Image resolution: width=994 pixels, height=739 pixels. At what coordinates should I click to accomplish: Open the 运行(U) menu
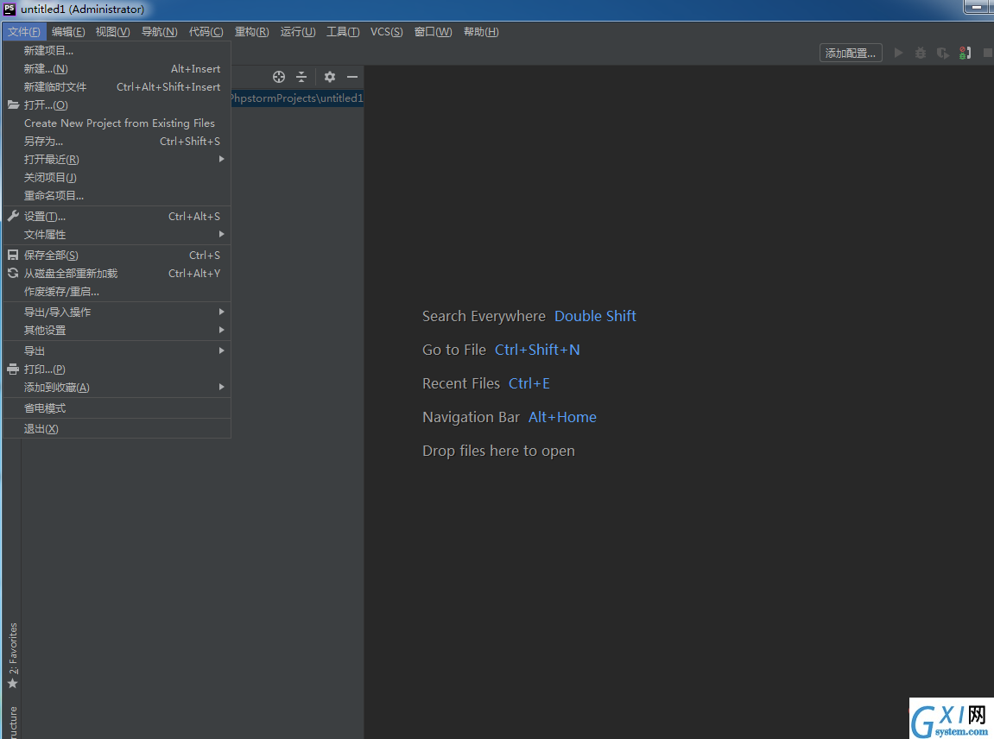click(x=298, y=32)
